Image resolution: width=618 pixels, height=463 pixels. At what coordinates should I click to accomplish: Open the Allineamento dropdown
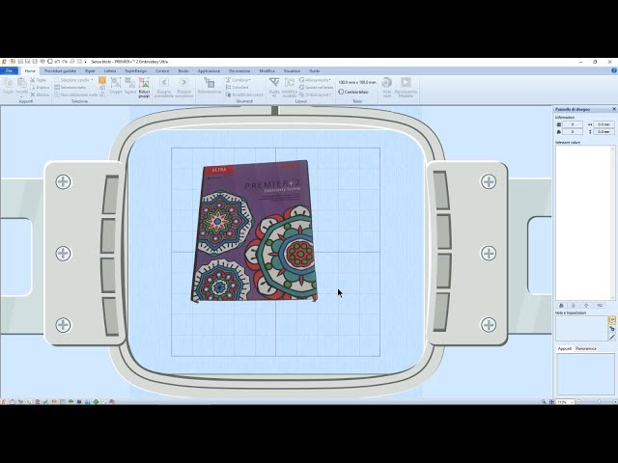tap(316, 80)
